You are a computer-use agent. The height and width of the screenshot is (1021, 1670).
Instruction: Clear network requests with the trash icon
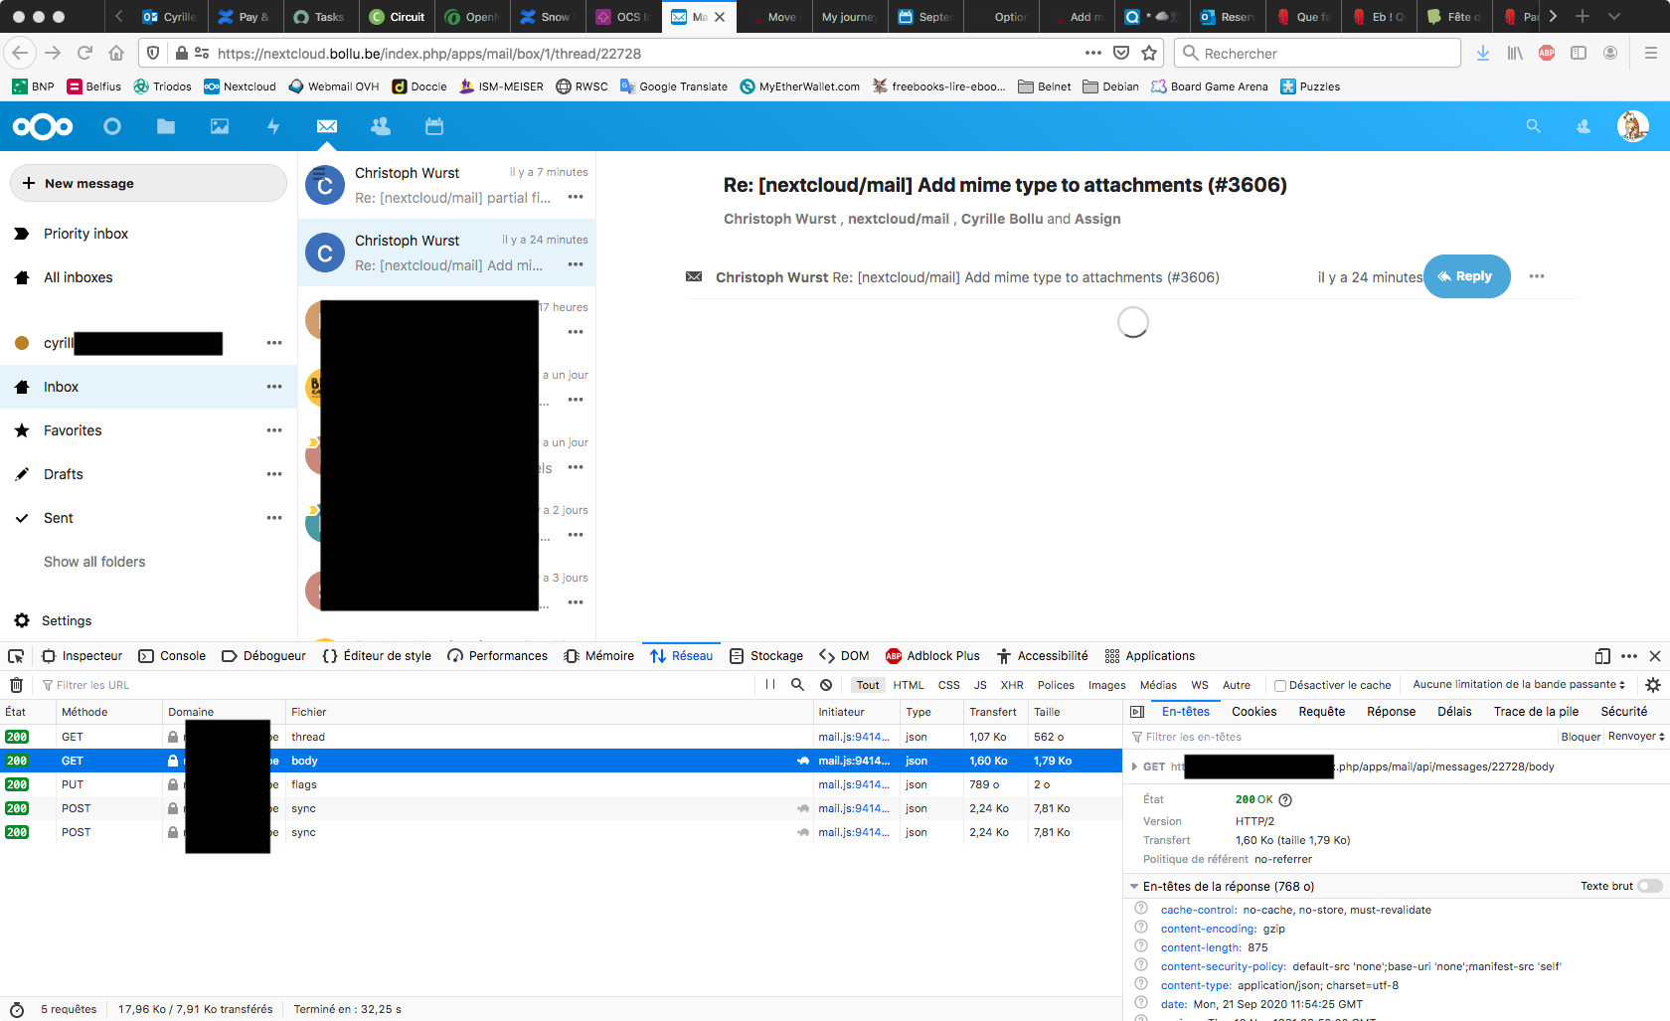click(x=16, y=684)
